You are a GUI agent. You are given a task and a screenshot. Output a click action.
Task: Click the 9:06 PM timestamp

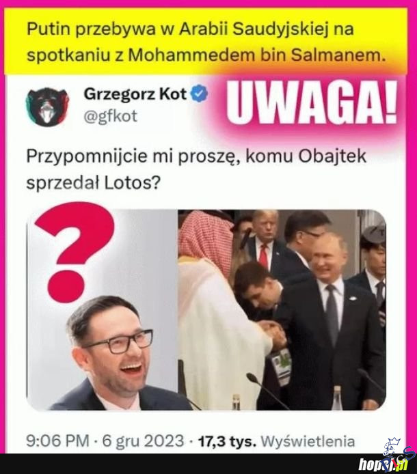click(x=58, y=441)
